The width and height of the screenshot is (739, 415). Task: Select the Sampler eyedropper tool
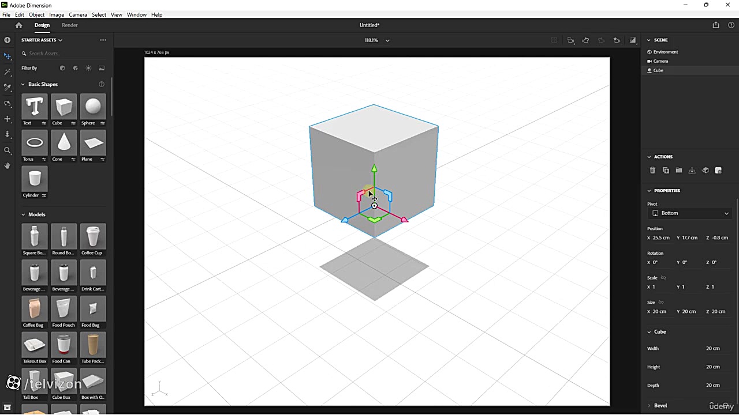tap(8, 88)
